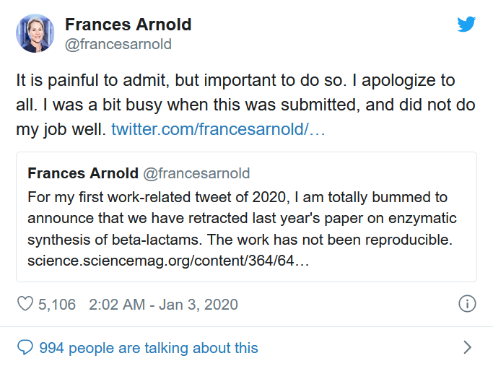Open the 2:02 AM - Jan 3, 2020 timestamp
This screenshot has height=366, width=493.
click(163, 304)
